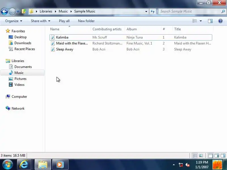This screenshot has width=227, height=170.
Task: Open the view options dropdown arrow
Action: point(201,21)
